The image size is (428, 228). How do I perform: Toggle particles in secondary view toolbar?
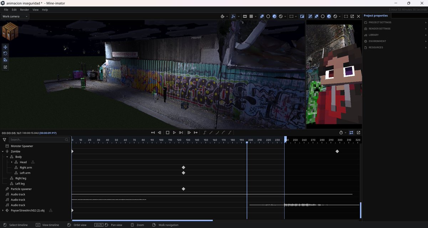pos(316,16)
